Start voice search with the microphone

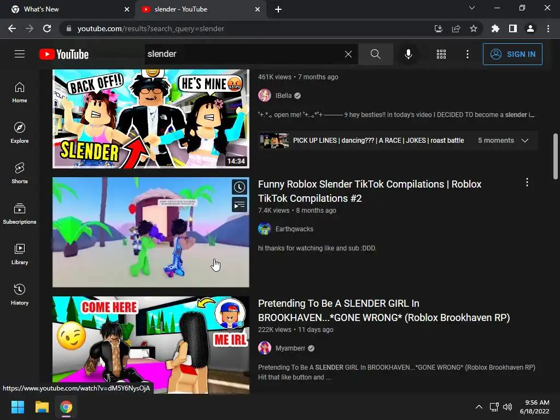[x=408, y=54]
